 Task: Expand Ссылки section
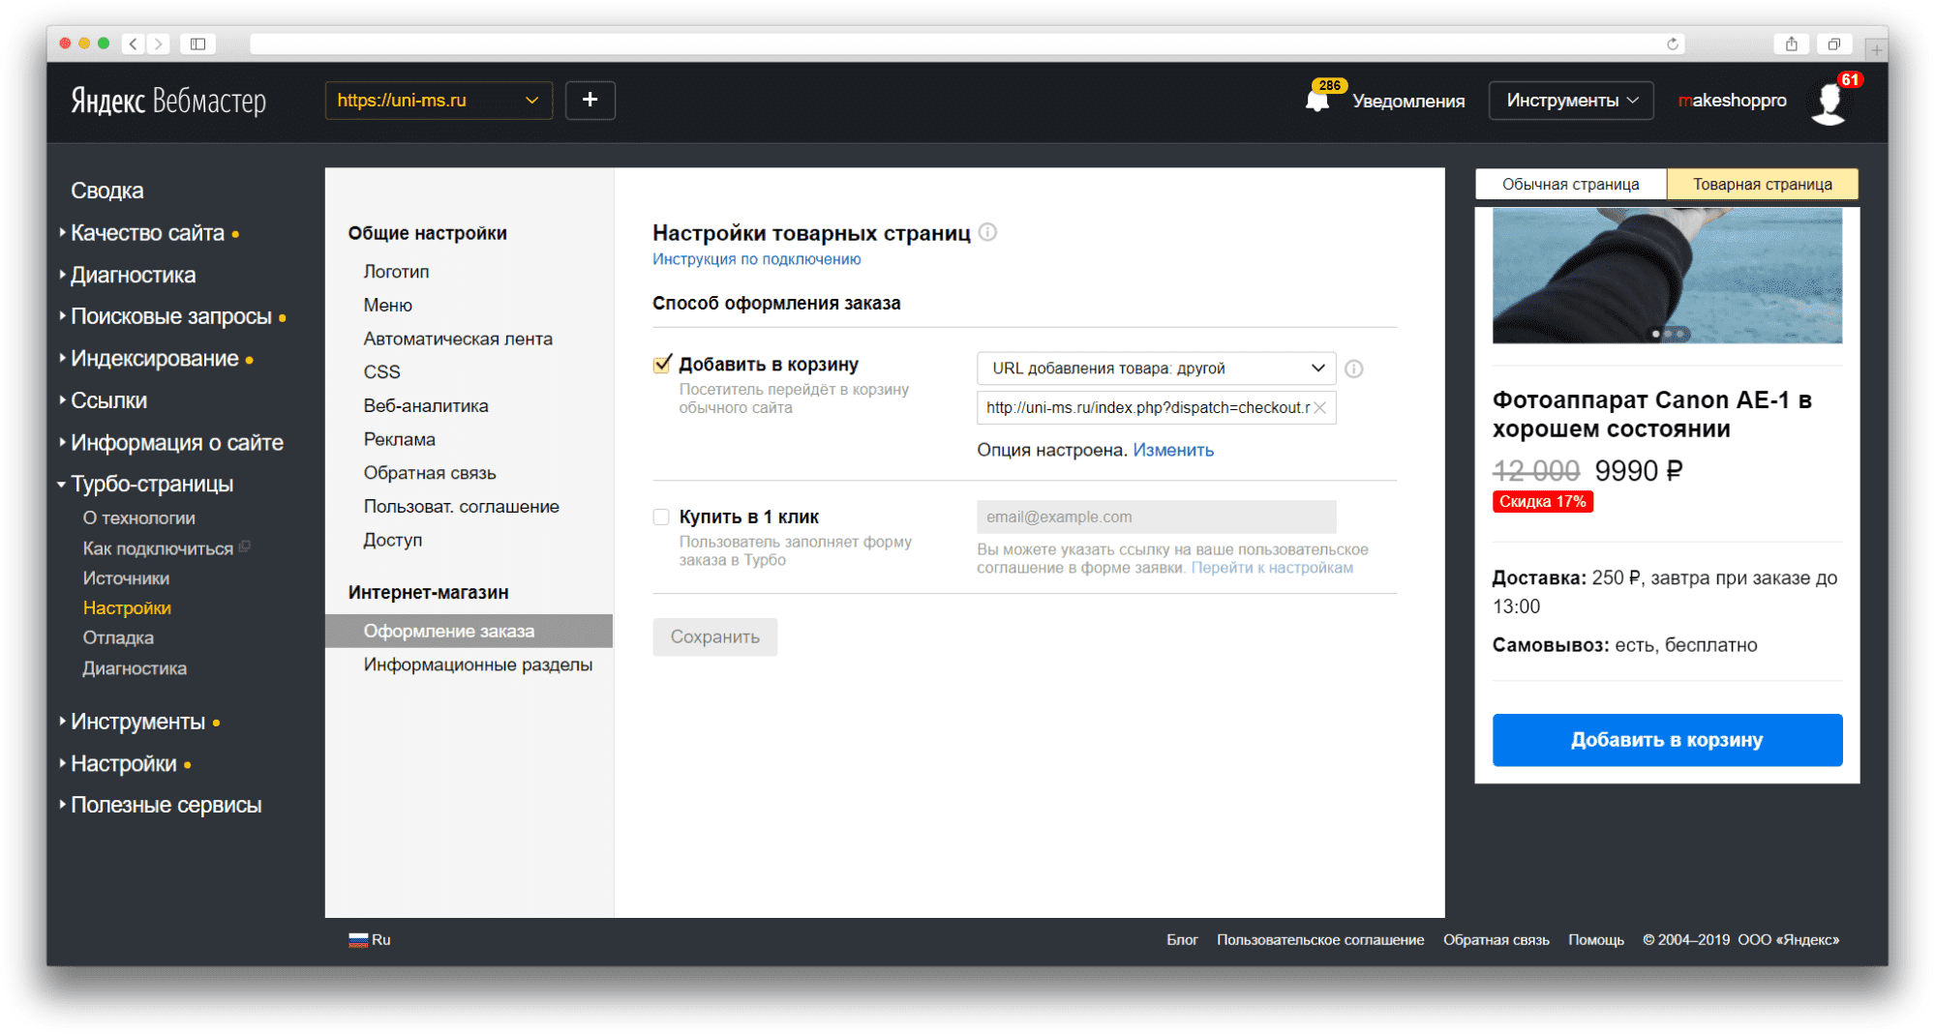108,399
